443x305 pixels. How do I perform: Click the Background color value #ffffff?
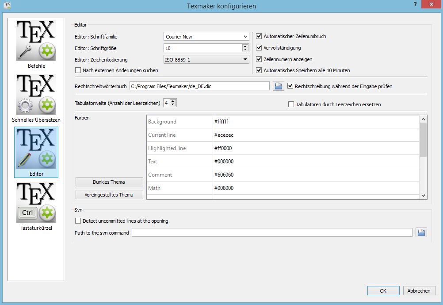pyautogui.click(x=316, y=122)
